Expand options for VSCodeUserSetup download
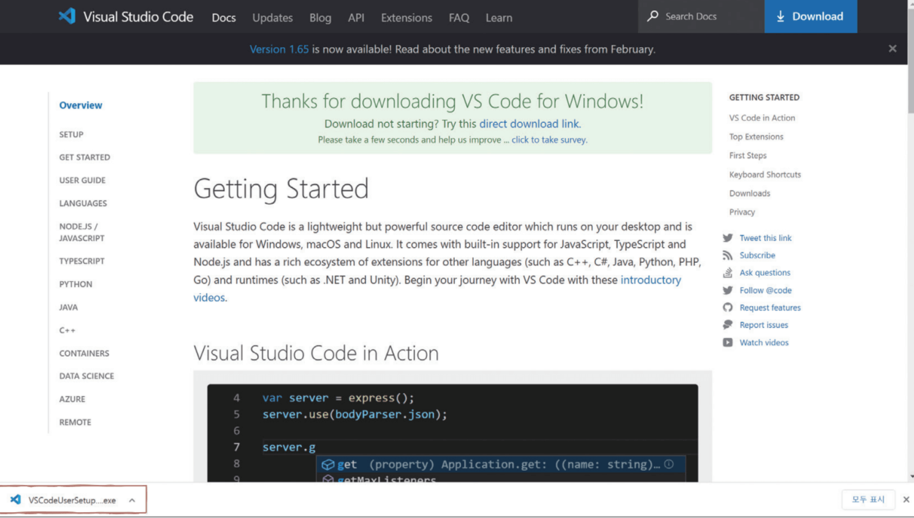The image size is (914, 518). [x=132, y=500]
